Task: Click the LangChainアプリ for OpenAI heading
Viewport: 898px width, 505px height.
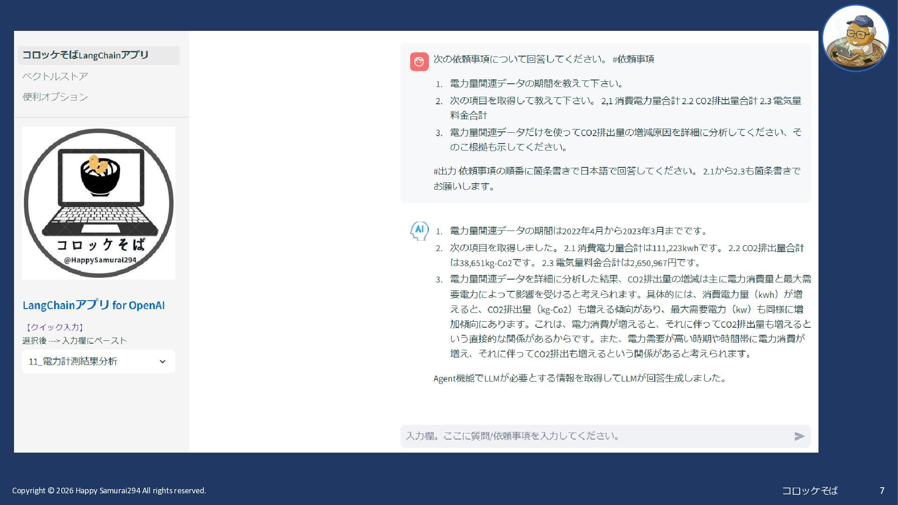Action: pos(94,305)
